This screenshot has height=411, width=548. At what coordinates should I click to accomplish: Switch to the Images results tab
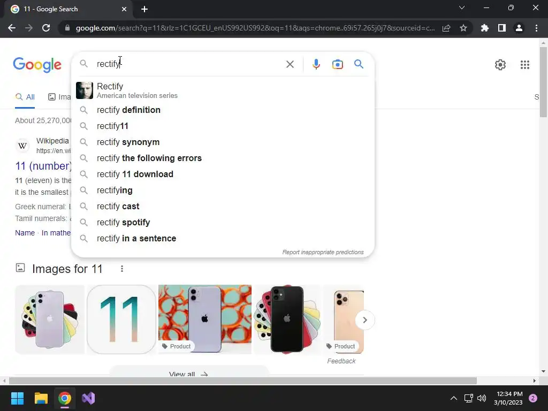[59, 97]
